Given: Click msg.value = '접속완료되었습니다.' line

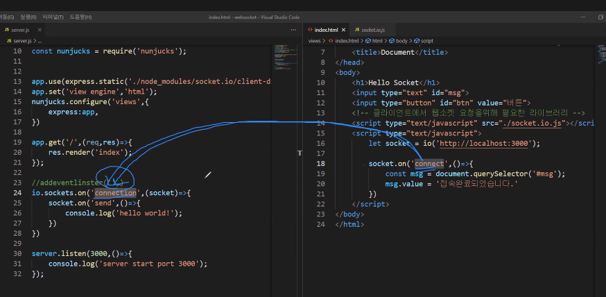Looking at the screenshot, I should [x=452, y=184].
